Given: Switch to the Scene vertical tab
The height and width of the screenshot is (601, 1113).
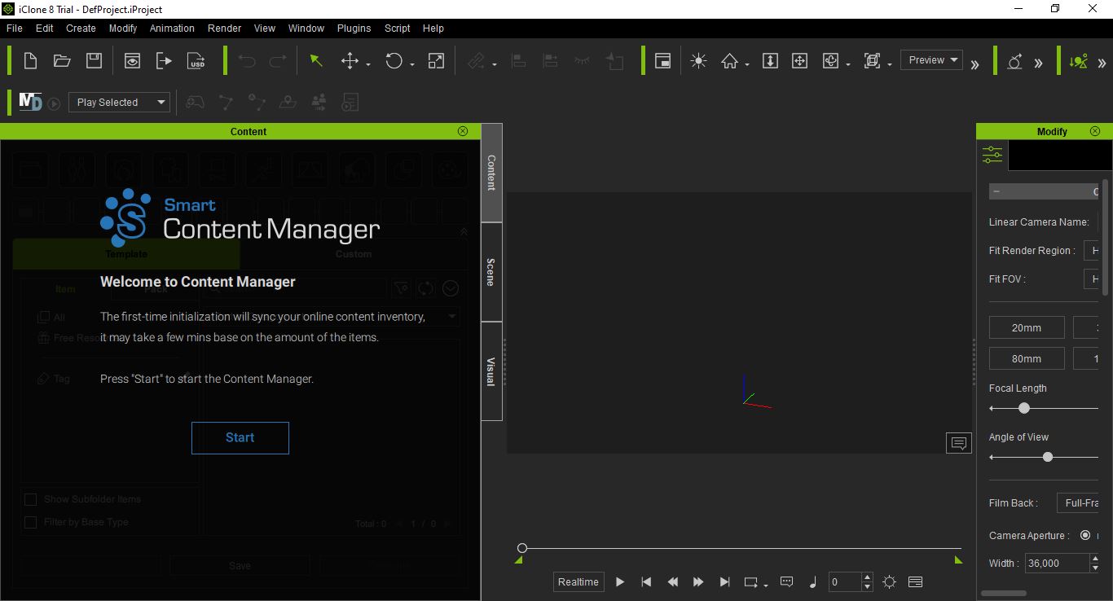Looking at the screenshot, I should coord(491,272).
